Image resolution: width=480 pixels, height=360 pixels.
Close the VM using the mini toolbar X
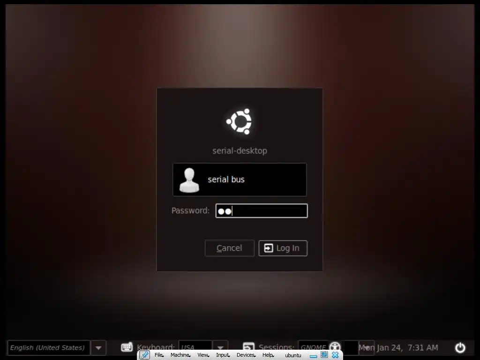point(335,355)
